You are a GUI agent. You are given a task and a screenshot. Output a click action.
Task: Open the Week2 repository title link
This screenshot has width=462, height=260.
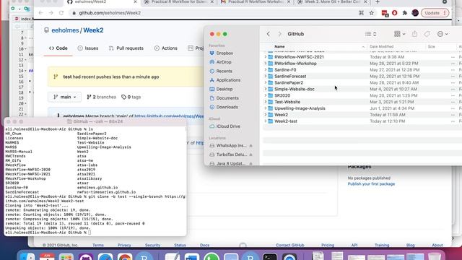[x=93, y=30]
